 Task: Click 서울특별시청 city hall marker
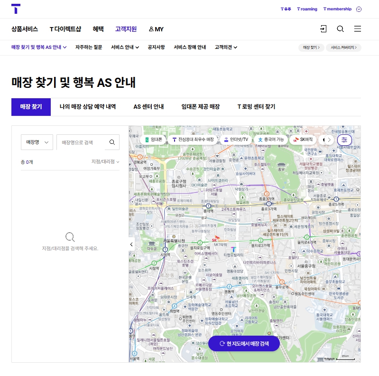pos(174,236)
